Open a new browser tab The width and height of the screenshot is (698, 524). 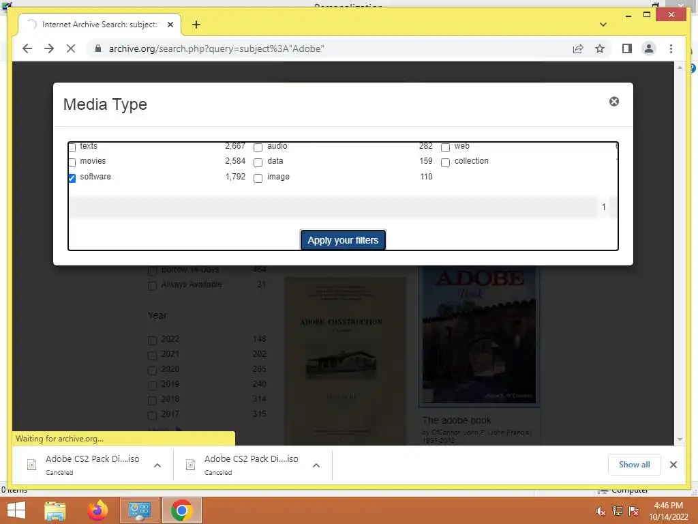(196, 25)
